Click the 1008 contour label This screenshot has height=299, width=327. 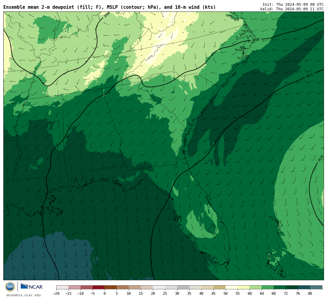pos(256,40)
